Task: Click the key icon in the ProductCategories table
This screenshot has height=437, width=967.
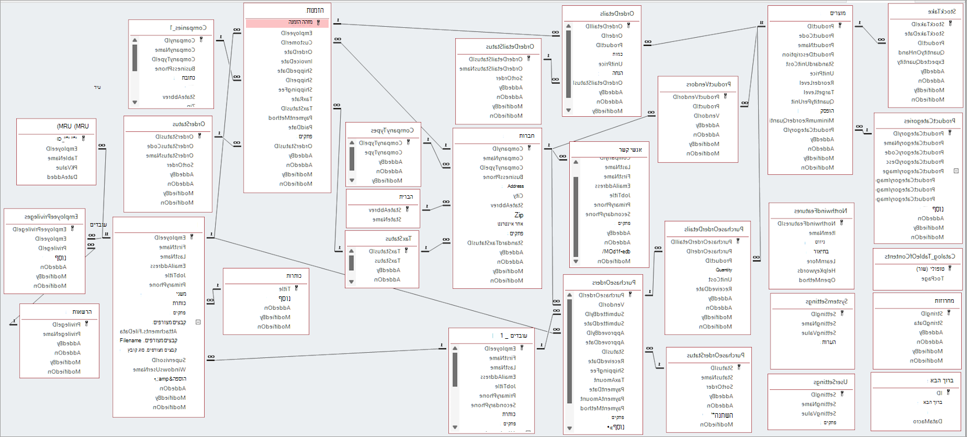Action: (950, 134)
